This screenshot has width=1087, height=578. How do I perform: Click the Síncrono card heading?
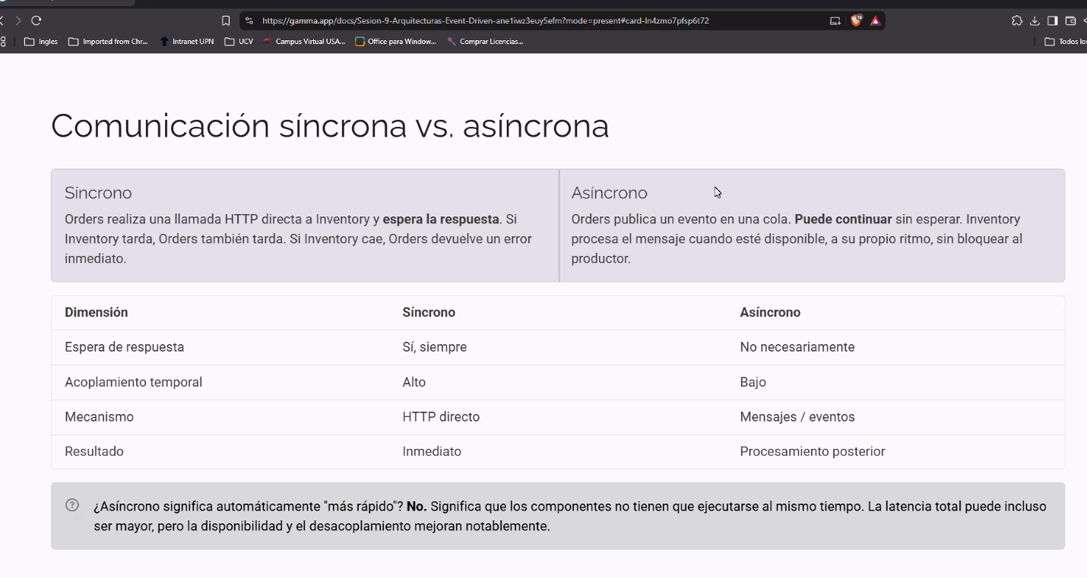(98, 193)
